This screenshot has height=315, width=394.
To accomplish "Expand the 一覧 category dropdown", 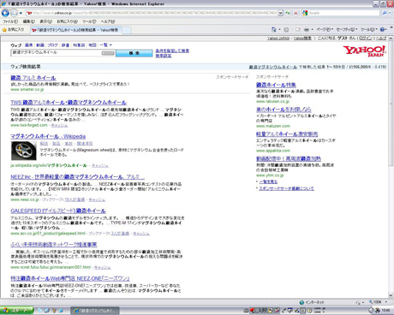I will click(x=106, y=45).
